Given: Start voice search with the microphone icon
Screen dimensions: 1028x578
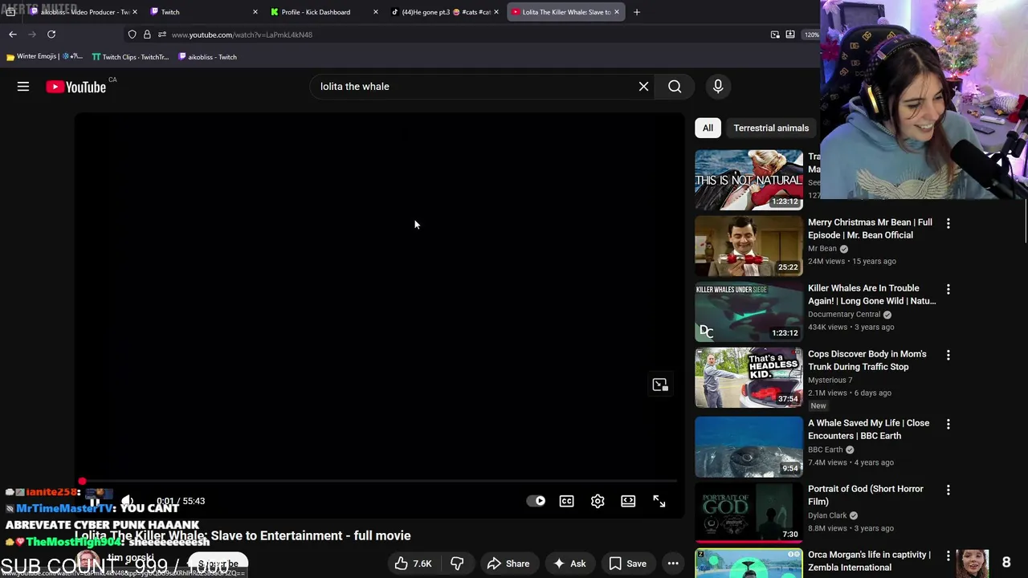Looking at the screenshot, I should [x=718, y=87].
